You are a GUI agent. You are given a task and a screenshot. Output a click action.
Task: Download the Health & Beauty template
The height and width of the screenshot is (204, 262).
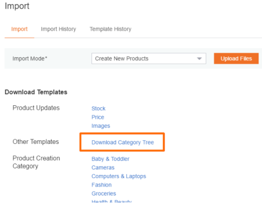[x=112, y=201]
